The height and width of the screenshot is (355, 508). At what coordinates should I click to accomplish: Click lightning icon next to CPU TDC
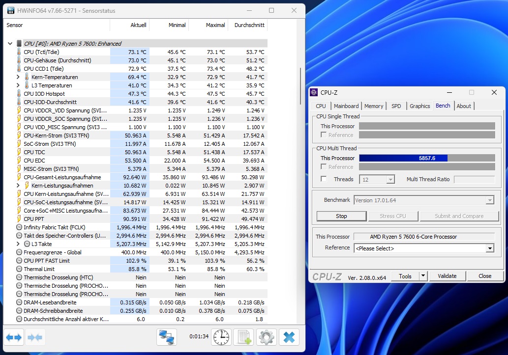tap(19, 152)
